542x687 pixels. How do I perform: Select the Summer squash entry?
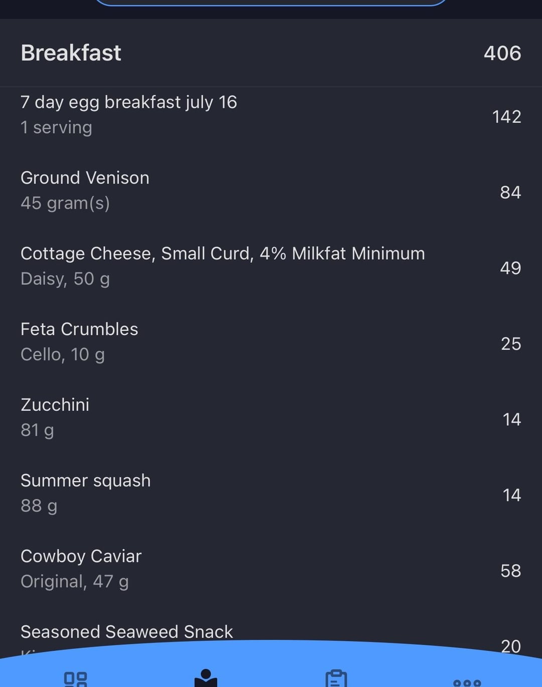271,494
